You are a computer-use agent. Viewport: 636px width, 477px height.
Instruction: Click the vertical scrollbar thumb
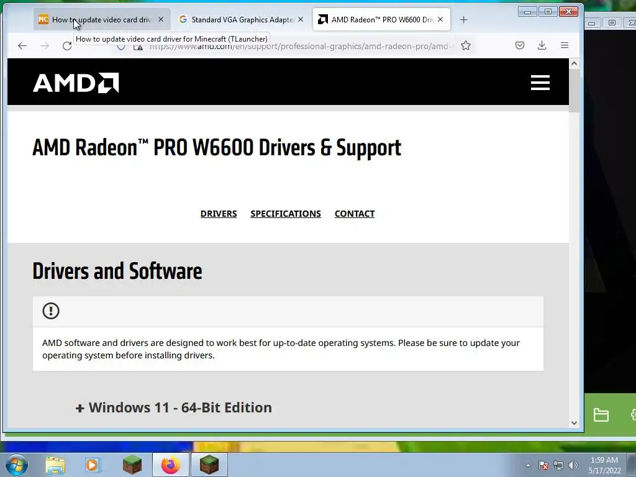pos(574,90)
